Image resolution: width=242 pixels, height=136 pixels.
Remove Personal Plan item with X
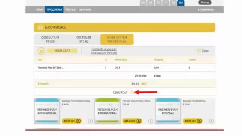(x=189, y=68)
